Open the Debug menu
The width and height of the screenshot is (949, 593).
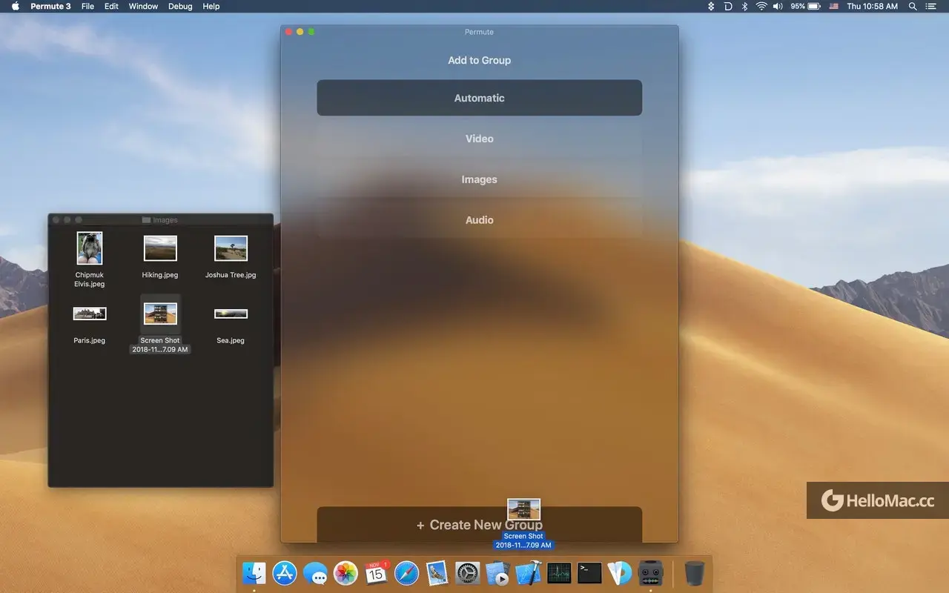180,6
